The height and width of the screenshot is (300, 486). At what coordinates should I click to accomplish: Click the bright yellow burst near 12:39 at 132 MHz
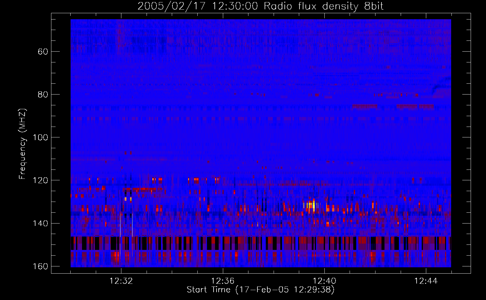point(311,205)
